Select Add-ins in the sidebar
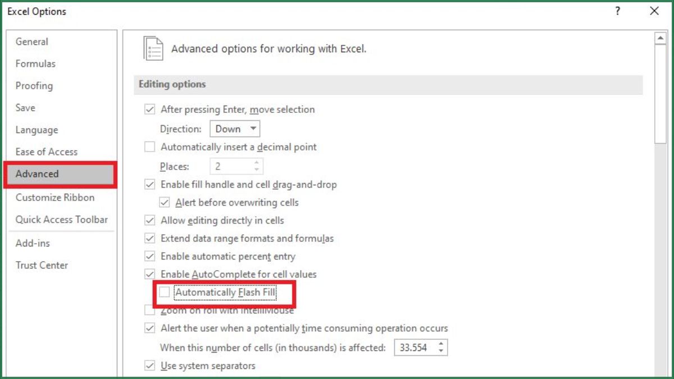The height and width of the screenshot is (379, 674). pos(33,243)
